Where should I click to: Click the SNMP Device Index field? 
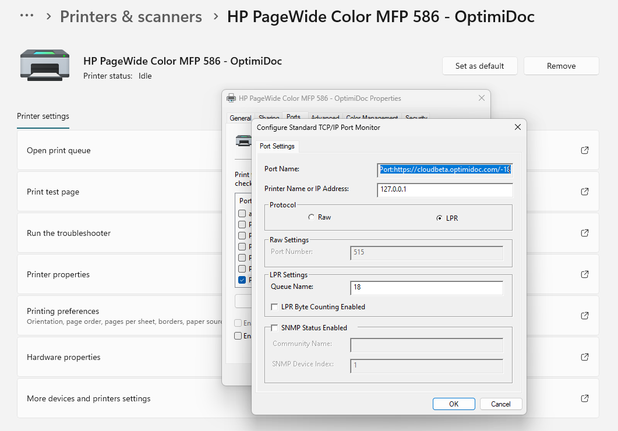point(426,365)
